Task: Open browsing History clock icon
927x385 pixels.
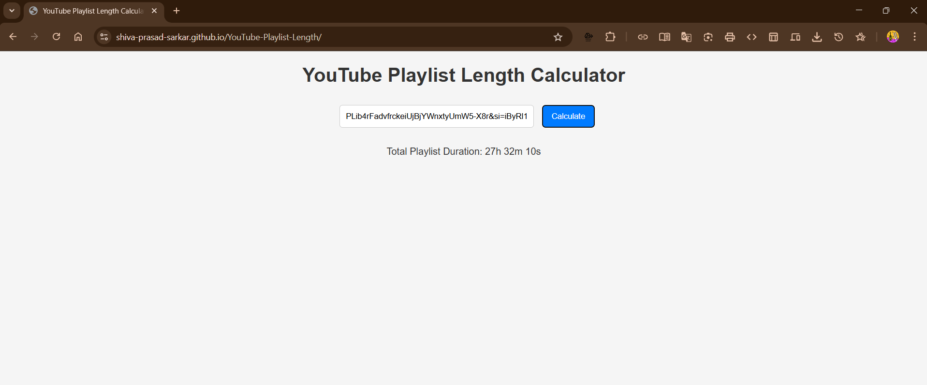Action: (x=839, y=37)
